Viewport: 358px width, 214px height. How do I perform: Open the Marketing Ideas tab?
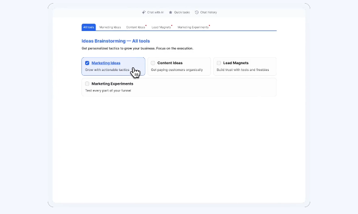[110, 27]
